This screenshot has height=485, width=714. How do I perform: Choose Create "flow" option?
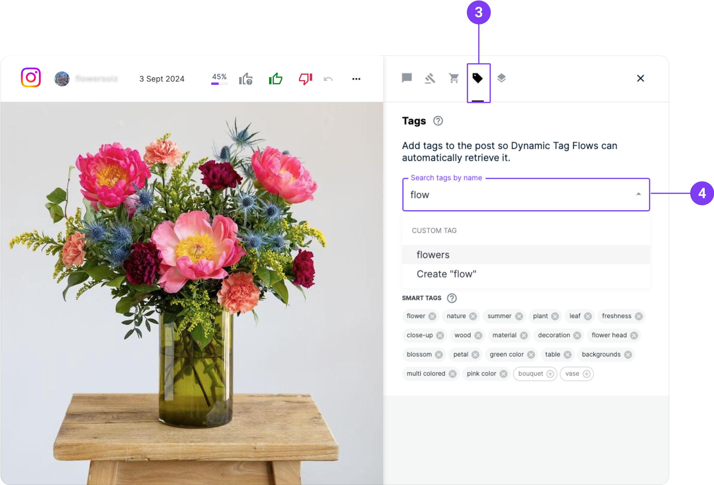(x=446, y=274)
